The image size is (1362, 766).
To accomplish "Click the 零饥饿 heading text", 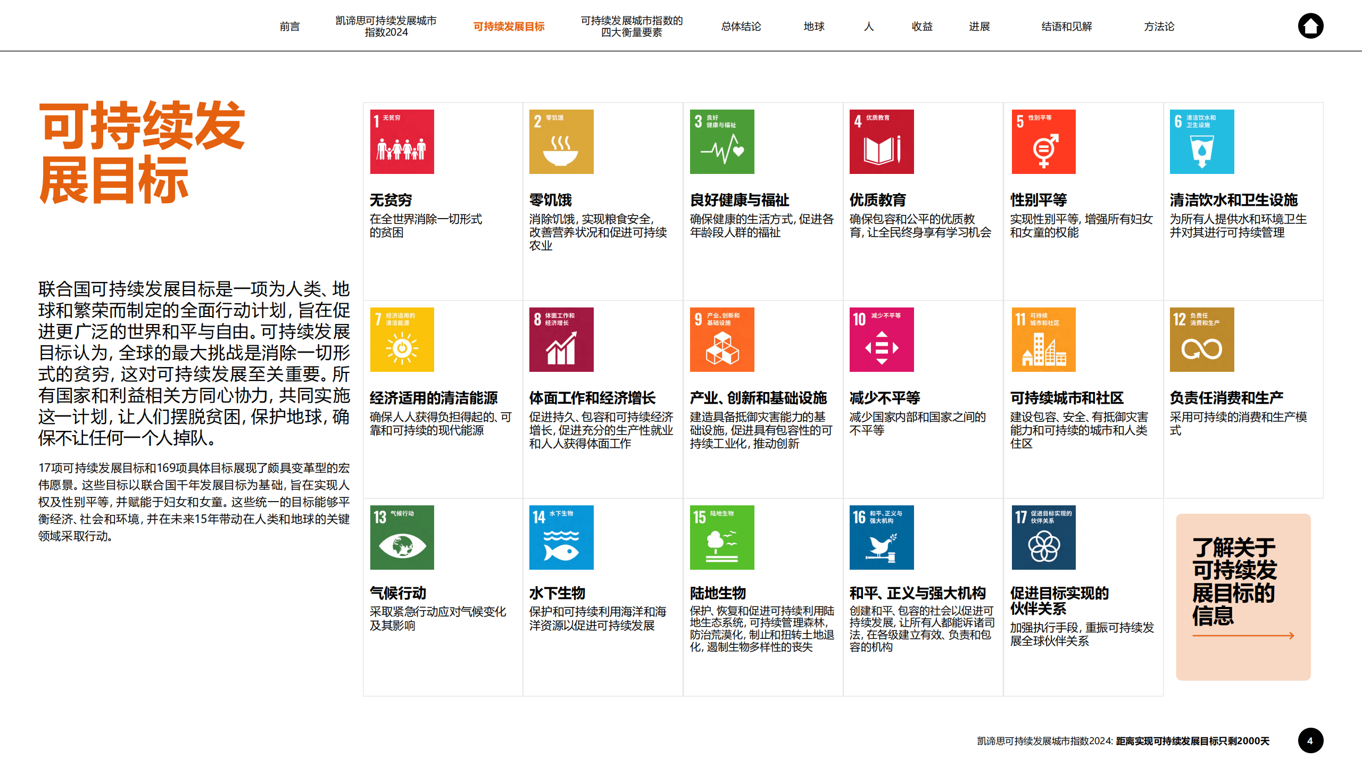I will click(x=551, y=200).
